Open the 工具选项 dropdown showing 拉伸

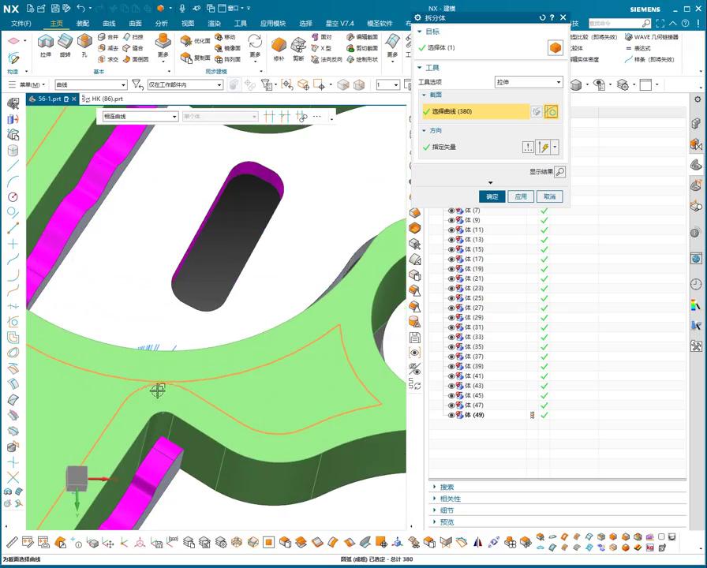tap(529, 82)
